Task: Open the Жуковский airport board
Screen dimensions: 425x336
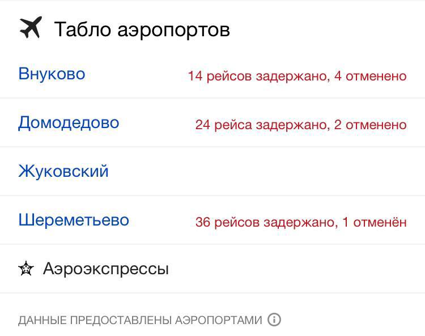Action: [63, 172]
